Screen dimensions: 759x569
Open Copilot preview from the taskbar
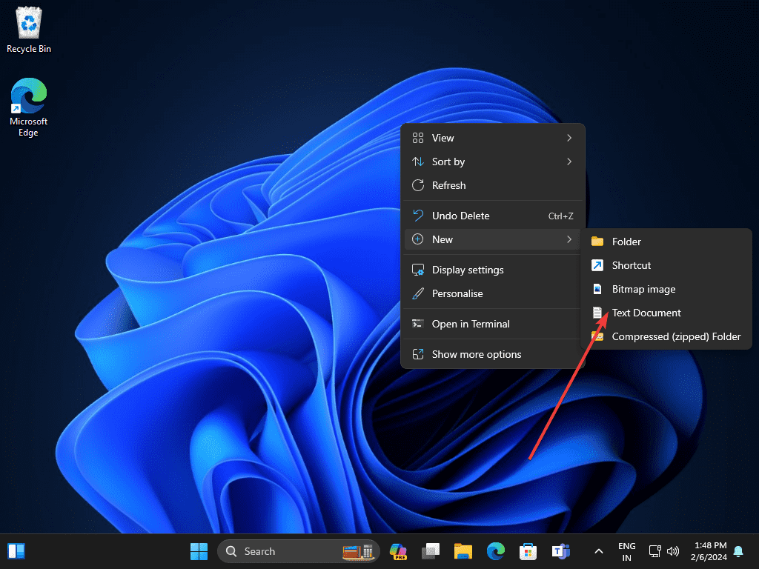tap(398, 551)
